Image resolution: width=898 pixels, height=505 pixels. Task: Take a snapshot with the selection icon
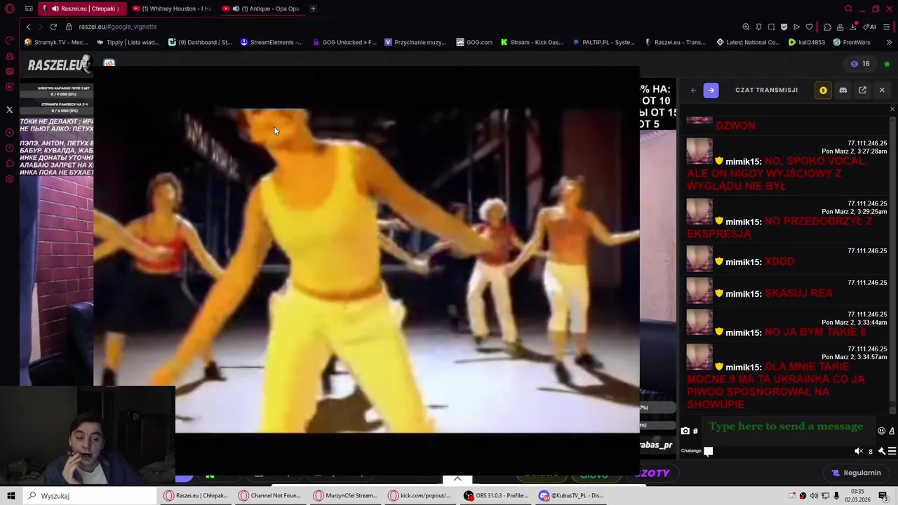click(x=771, y=27)
